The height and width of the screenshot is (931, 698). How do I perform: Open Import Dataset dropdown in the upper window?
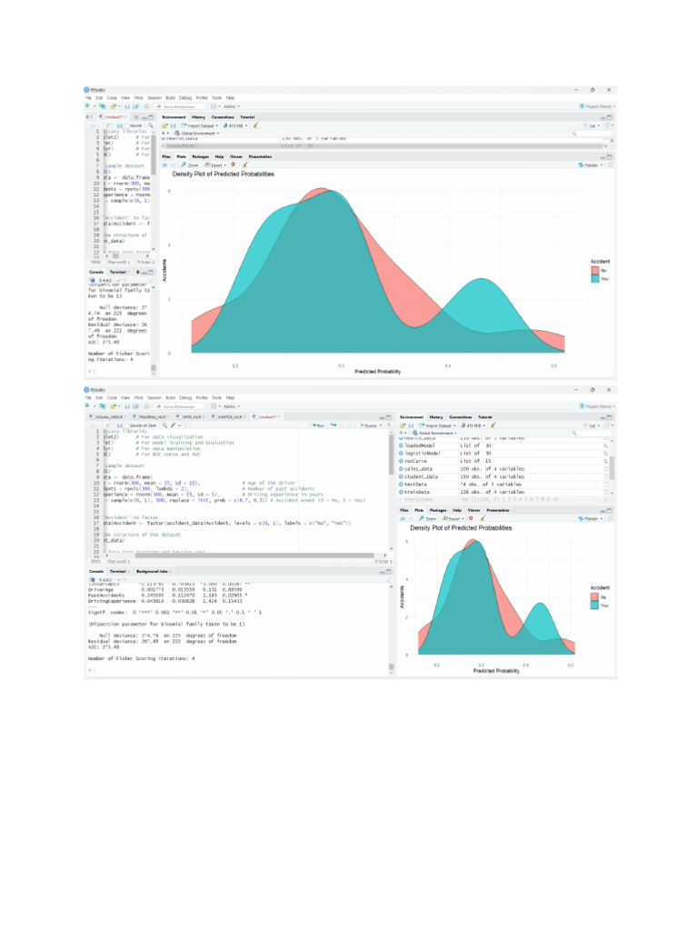point(199,125)
